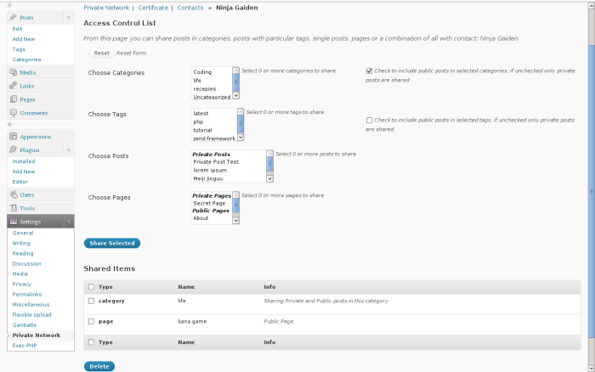The width and height of the screenshot is (595, 372).
Task: Click the Tools icon in sidebar
Action: point(14,208)
